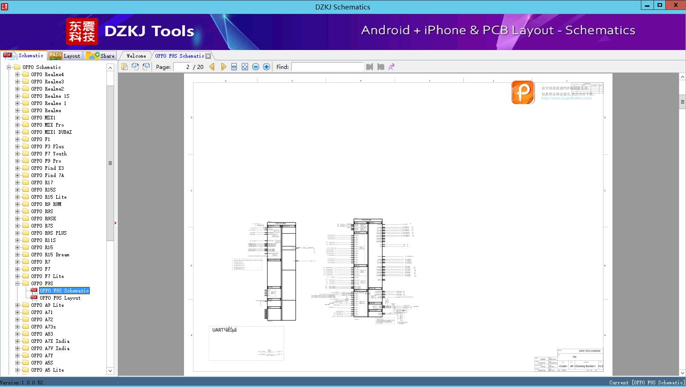Expand the OPPO Realme4 folder

(x=17, y=74)
